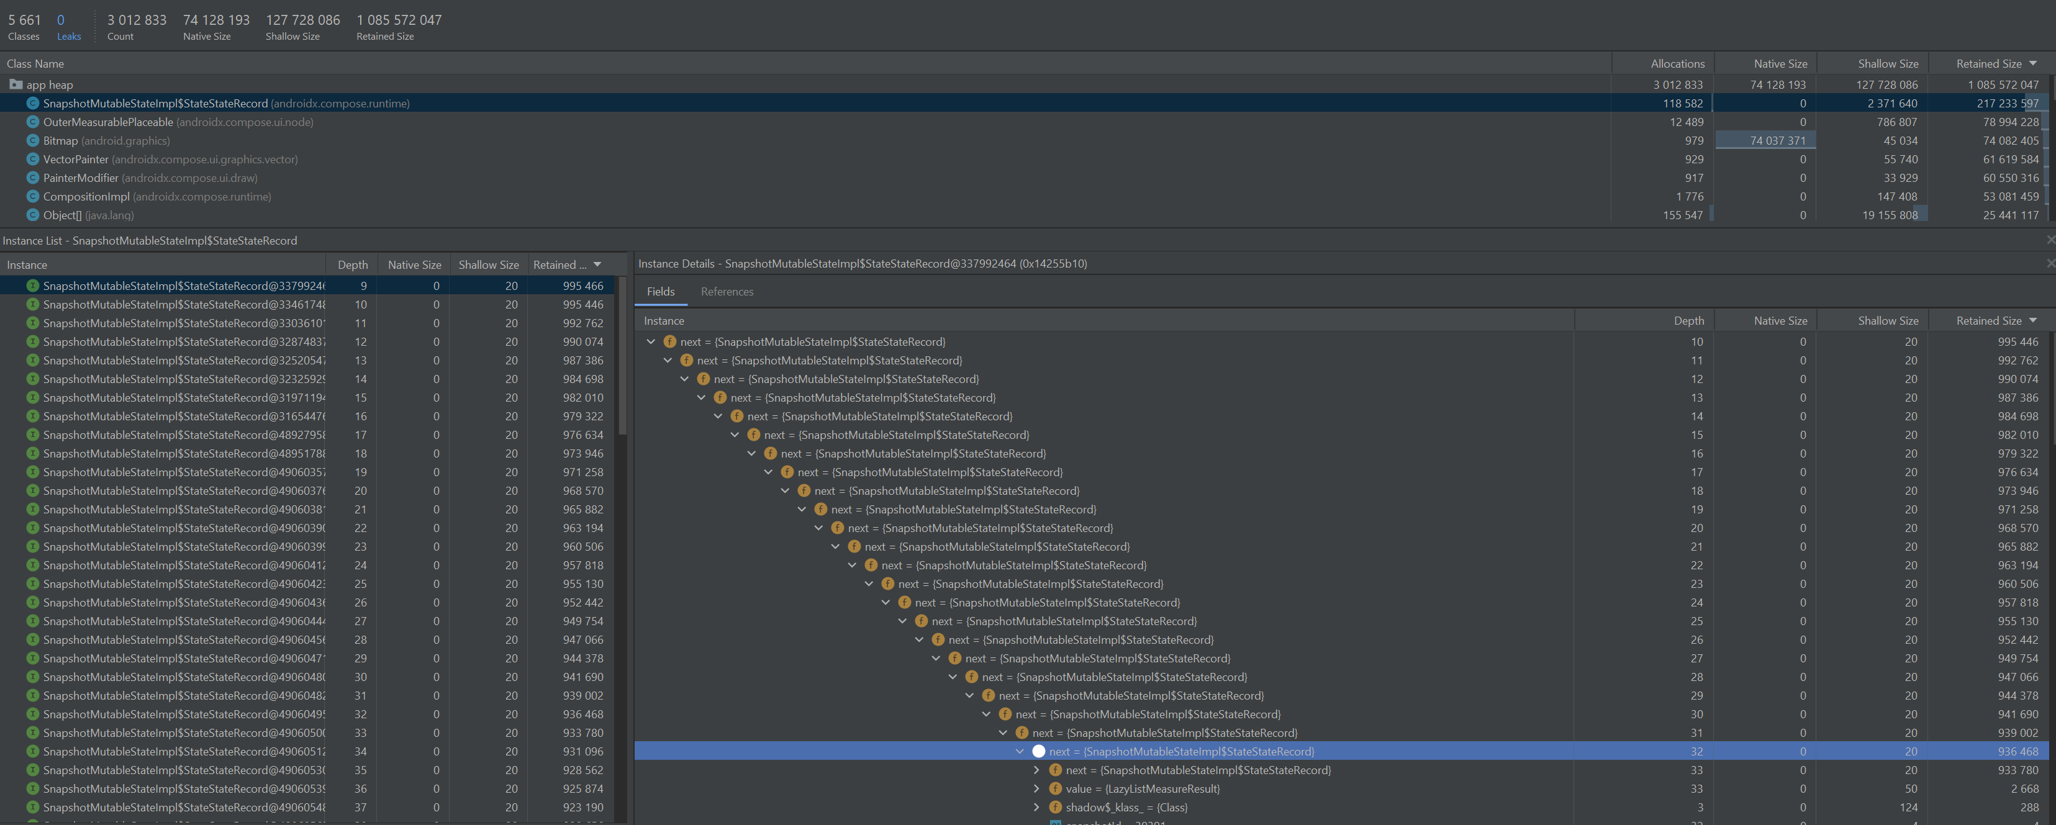Click the app heap folder icon

pyautogui.click(x=15, y=84)
